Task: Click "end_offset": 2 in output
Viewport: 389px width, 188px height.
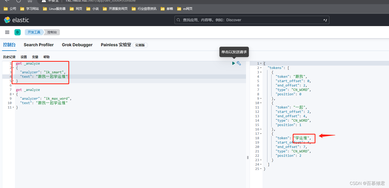Action: 291,85
